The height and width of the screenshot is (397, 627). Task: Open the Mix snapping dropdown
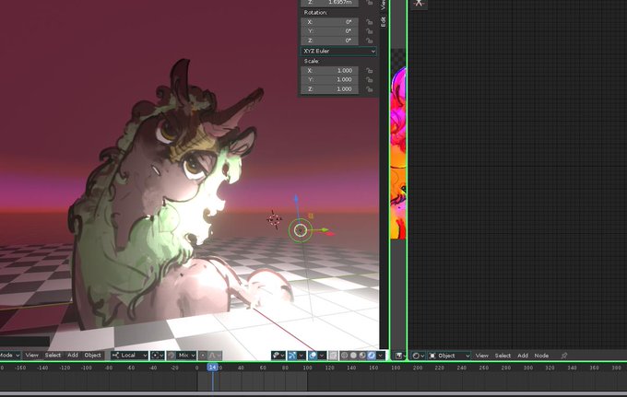(x=186, y=355)
